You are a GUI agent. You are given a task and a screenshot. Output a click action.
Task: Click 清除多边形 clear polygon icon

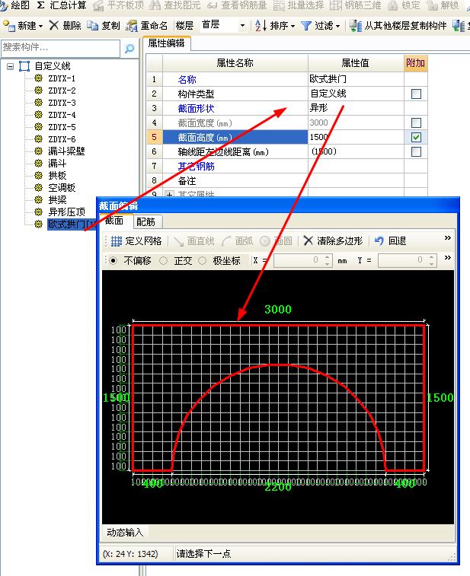tap(309, 241)
